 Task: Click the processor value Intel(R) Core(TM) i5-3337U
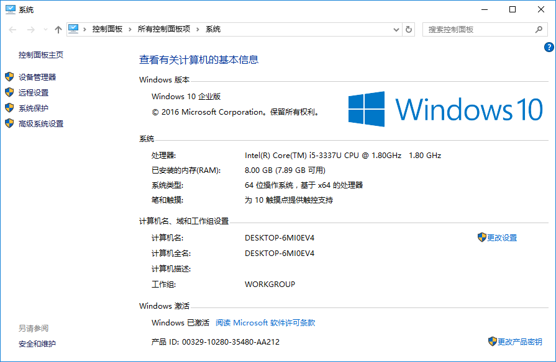coord(343,156)
